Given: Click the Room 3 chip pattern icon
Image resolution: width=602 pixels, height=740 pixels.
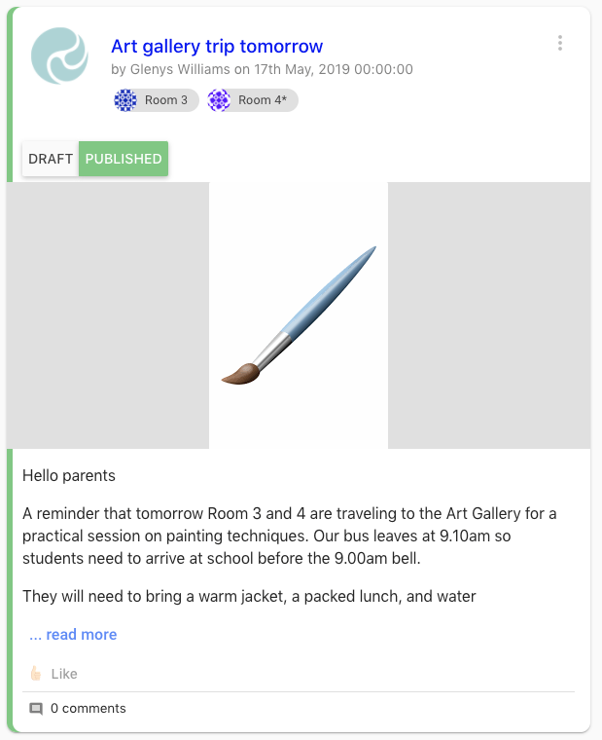Looking at the screenshot, I should (x=125, y=100).
